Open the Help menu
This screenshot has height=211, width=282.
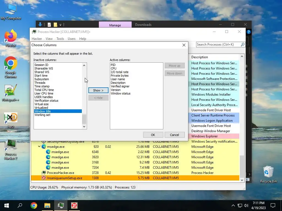coord(83,38)
